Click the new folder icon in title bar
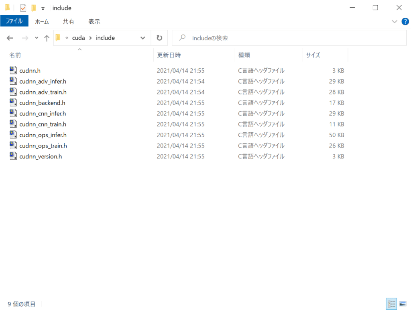 click(34, 8)
